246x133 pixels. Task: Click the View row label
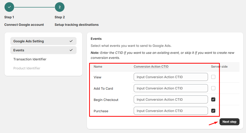point(97,77)
